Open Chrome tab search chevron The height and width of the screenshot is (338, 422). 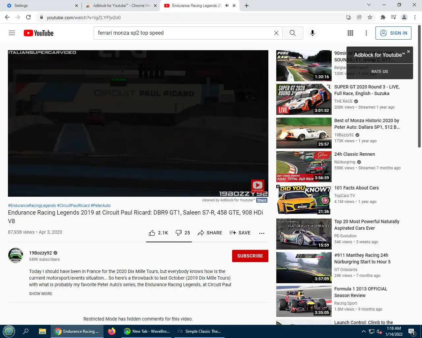(x=369, y=5)
